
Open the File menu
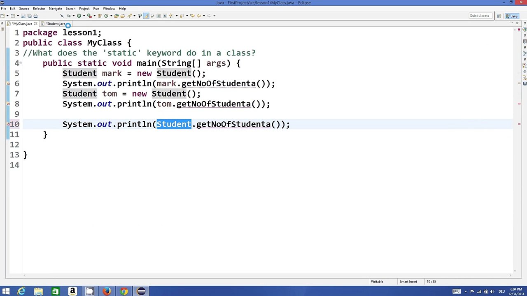[3, 8]
